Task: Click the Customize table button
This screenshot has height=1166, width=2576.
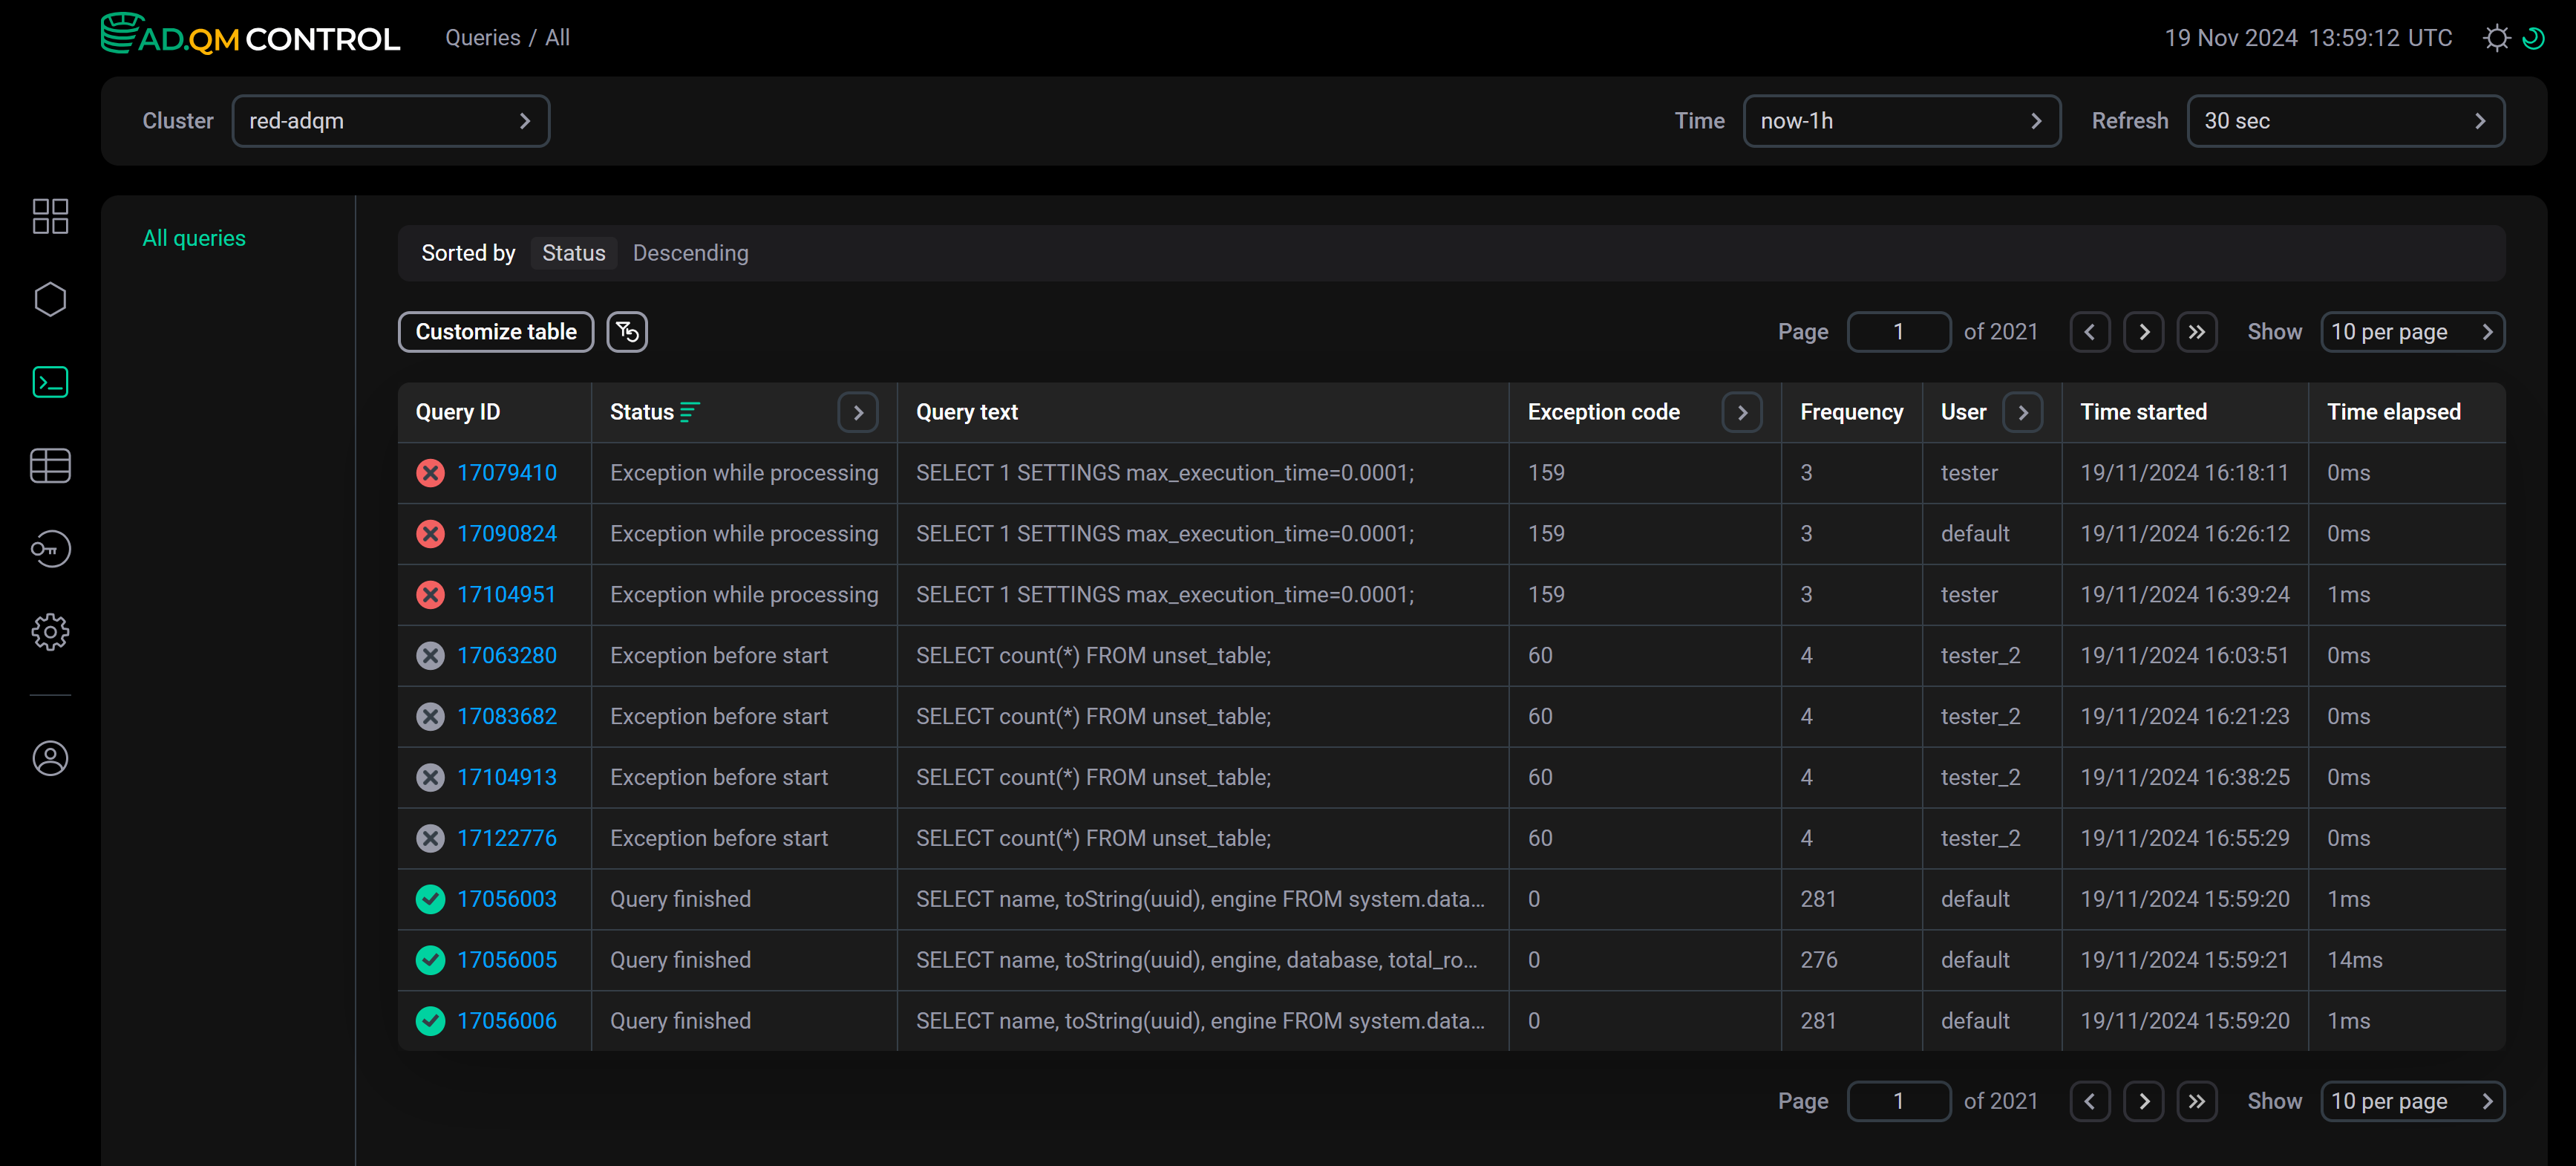Action: click(496, 332)
